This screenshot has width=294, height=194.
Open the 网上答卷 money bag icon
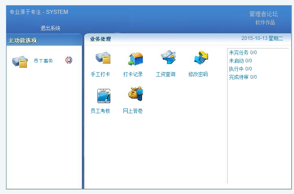[x=135, y=95]
